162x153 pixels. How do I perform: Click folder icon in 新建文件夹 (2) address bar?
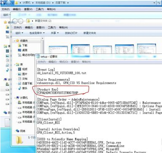[x=29, y=21]
